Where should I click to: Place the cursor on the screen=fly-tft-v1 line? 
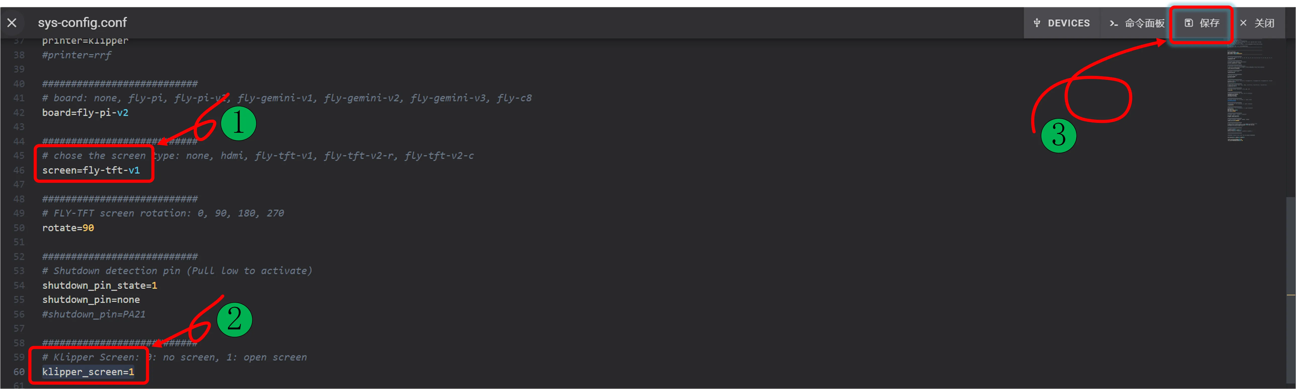91,170
